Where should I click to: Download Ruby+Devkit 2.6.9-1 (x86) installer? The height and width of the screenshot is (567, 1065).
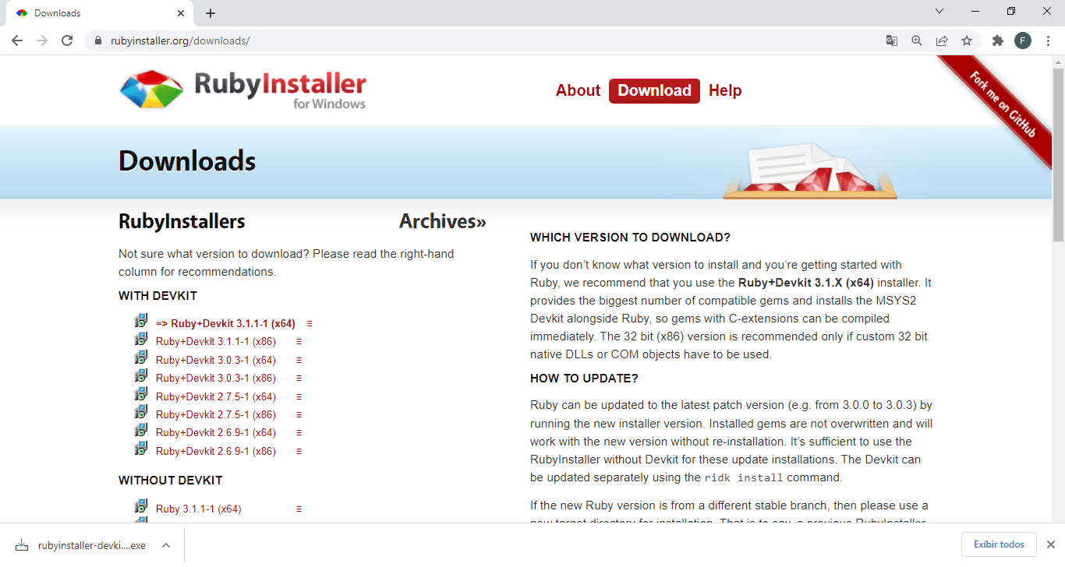click(x=216, y=451)
